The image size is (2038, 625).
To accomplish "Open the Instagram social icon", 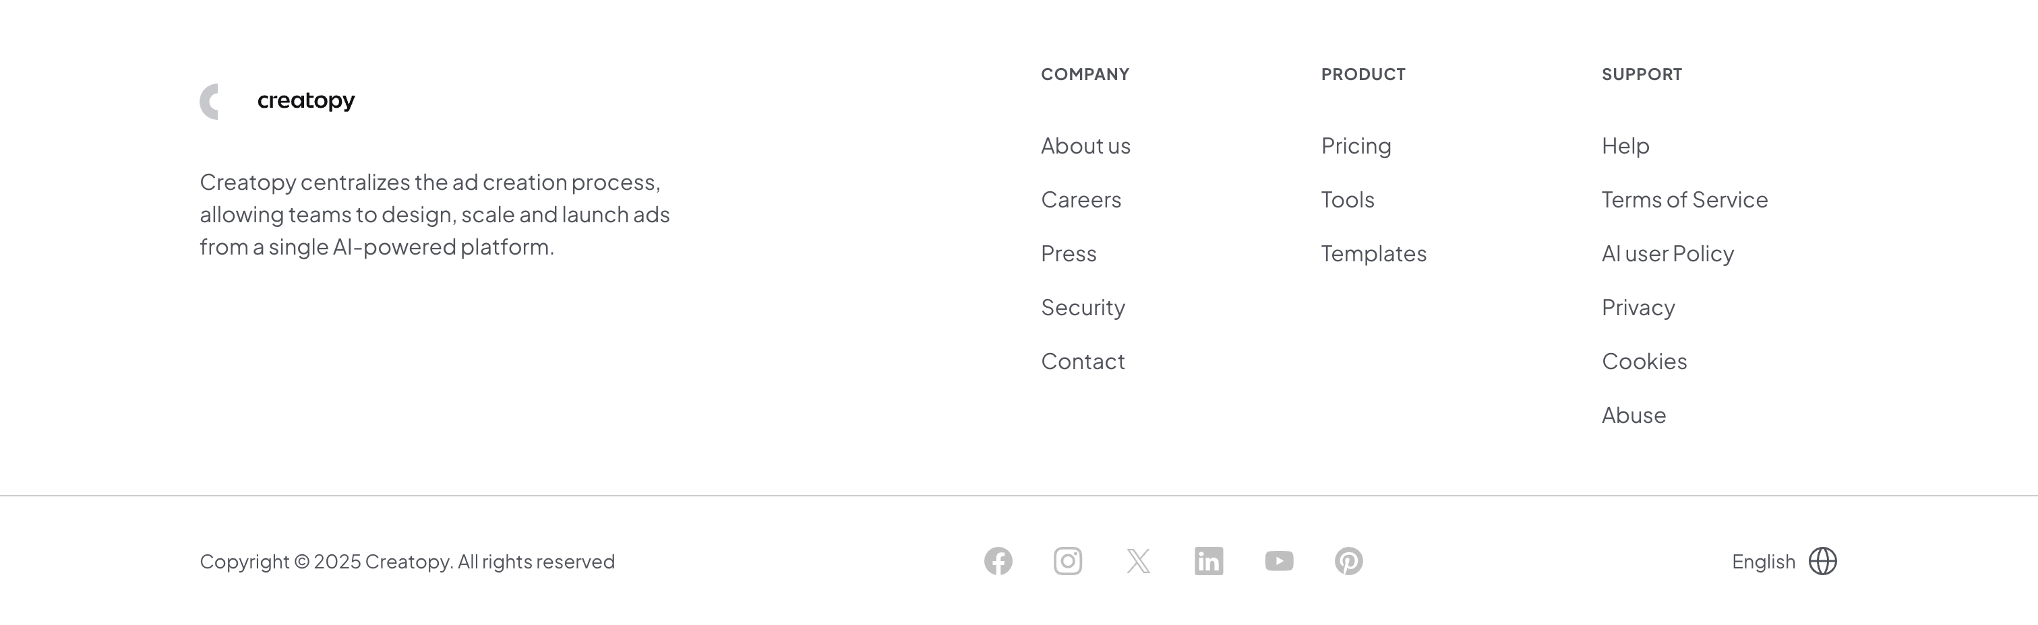I will (x=1067, y=561).
